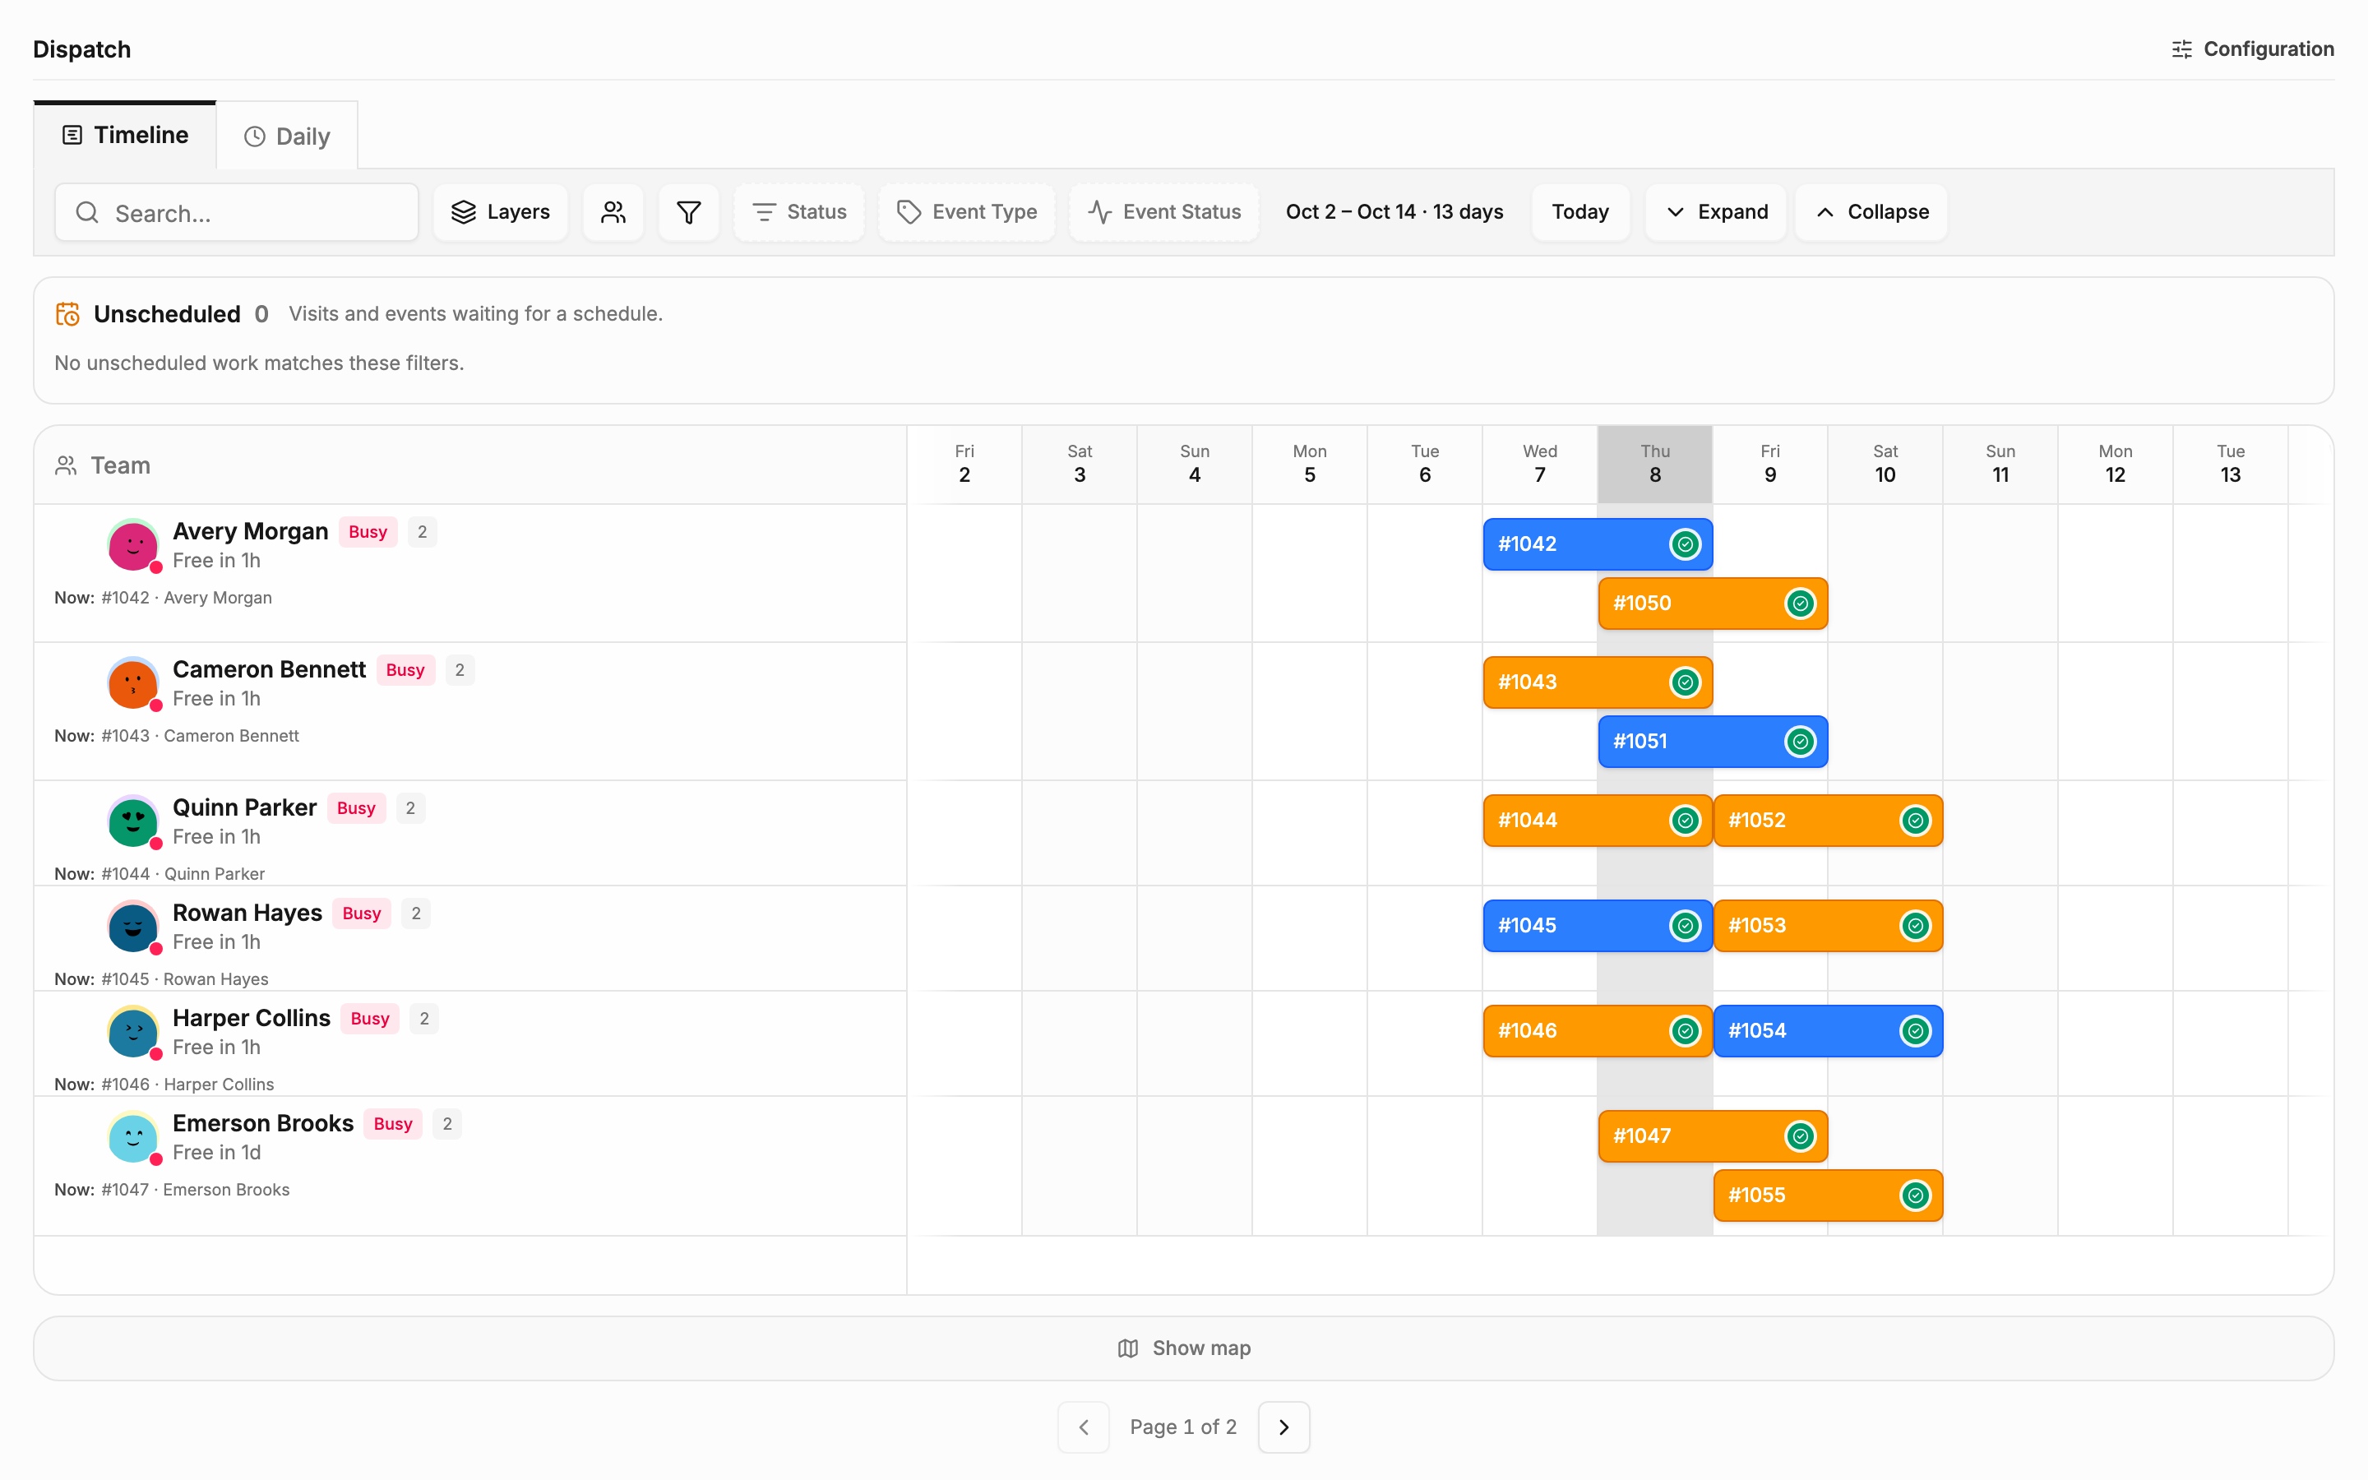Open the team members filter icon

point(613,212)
